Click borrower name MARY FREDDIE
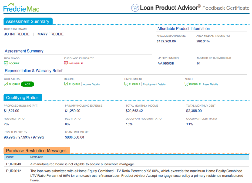252x183 pixels. pyautogui.click(x=50, y=34)
